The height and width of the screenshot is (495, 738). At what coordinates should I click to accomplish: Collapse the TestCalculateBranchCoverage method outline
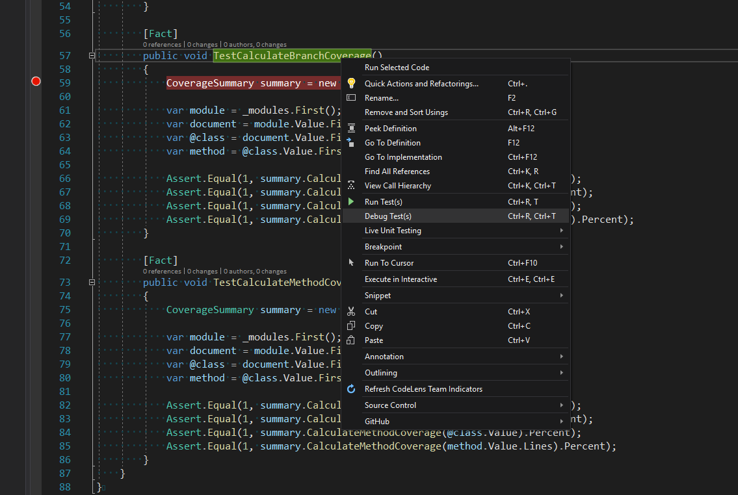[92, 55]
